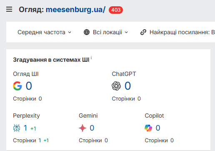Open the Всі локації dropdown
Screen dimensions: 215x151
click(x=106, y=32)
